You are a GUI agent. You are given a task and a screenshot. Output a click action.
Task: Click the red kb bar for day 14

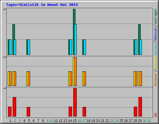(70, 112)
